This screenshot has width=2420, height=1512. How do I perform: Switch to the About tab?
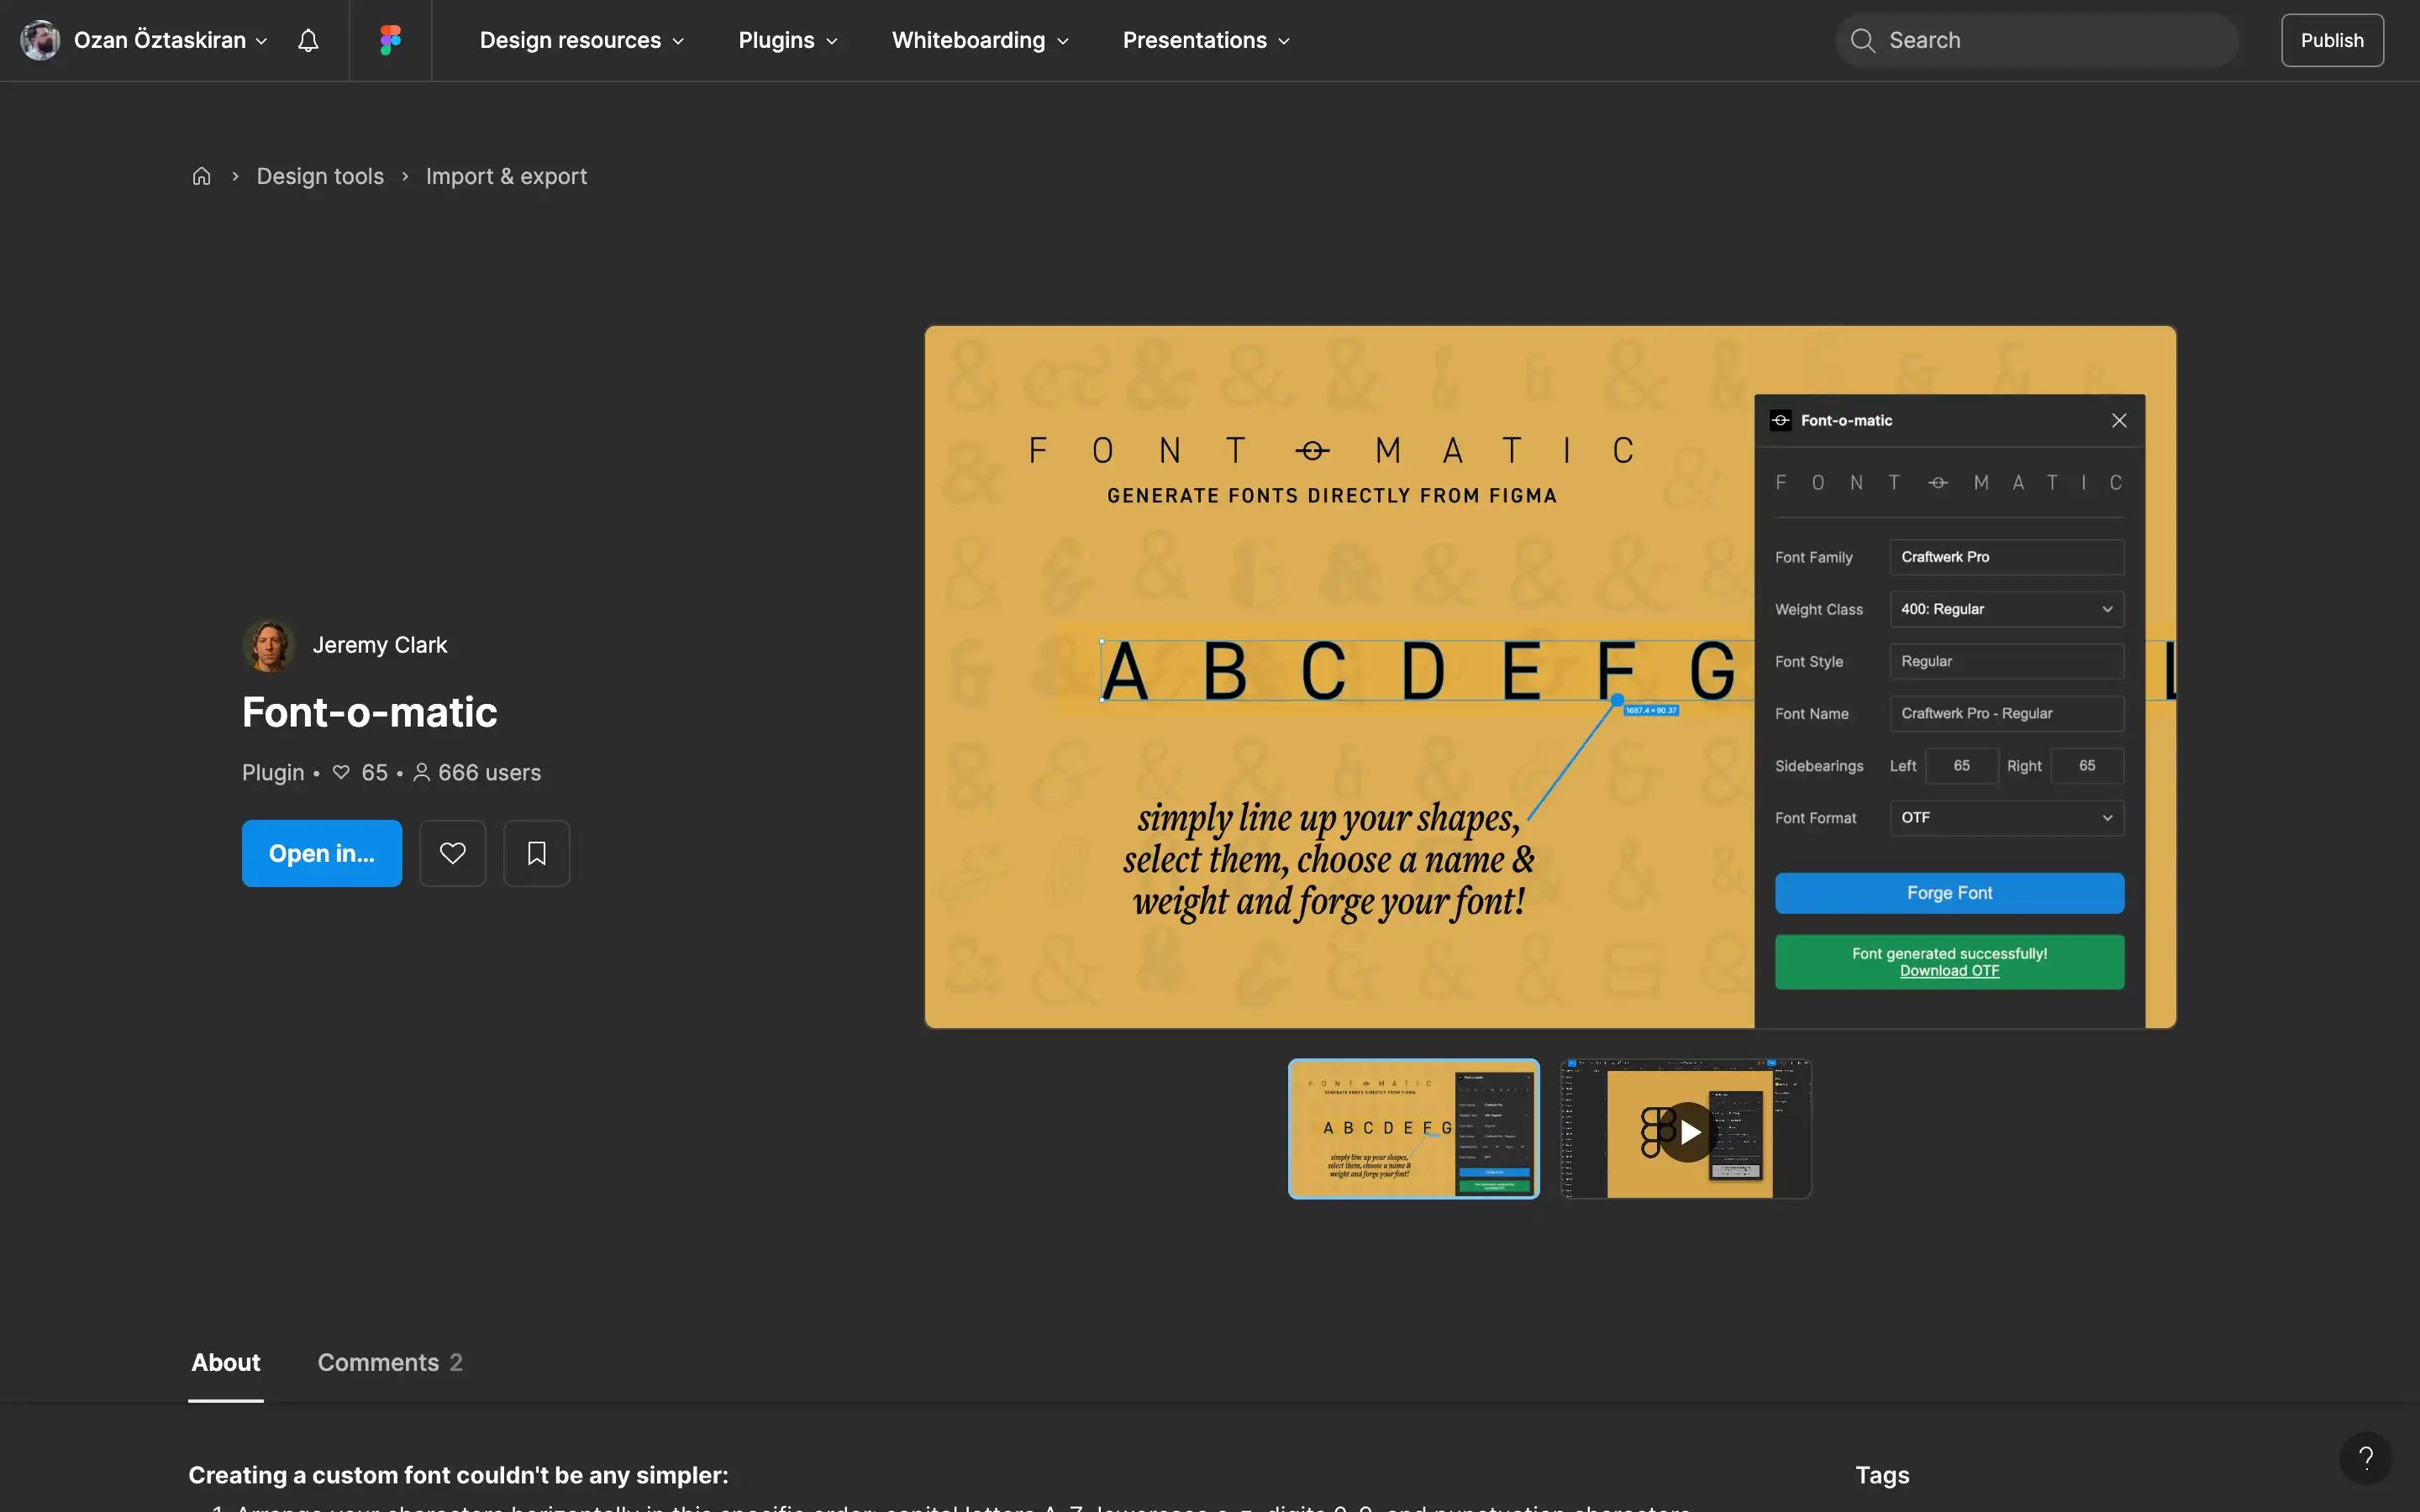click(226, 1362)
